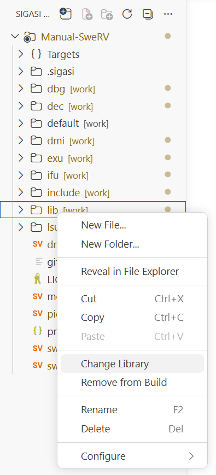This screenshot has width=216, height=475.
Task: Click the braces icon beside Targets
Action: (x=36, y=54)
